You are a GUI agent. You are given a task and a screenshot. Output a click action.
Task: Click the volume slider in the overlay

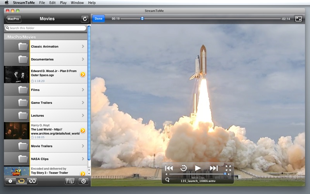(x=197, y=174)
